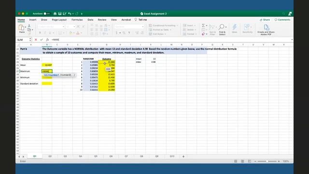
Task: Open the Acrobat ribbon tab
Action: (x=126, y=20)
